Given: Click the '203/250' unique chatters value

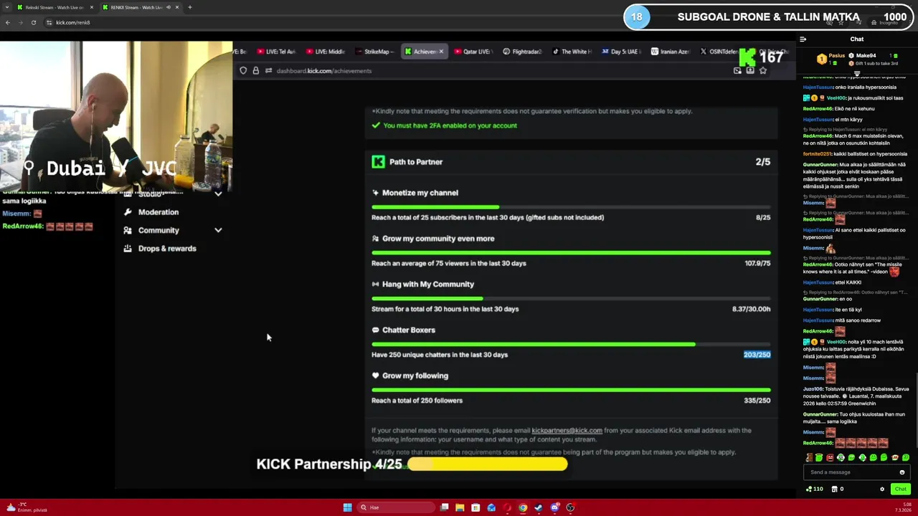Looking at the screenshot, I should point(757,355).
